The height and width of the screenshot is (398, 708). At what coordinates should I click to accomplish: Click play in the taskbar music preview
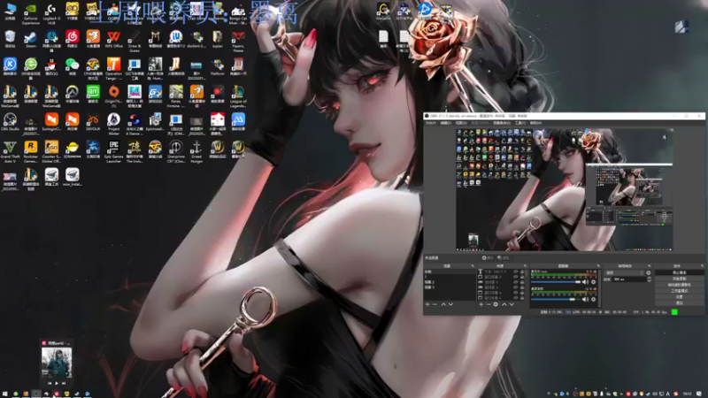57,383
